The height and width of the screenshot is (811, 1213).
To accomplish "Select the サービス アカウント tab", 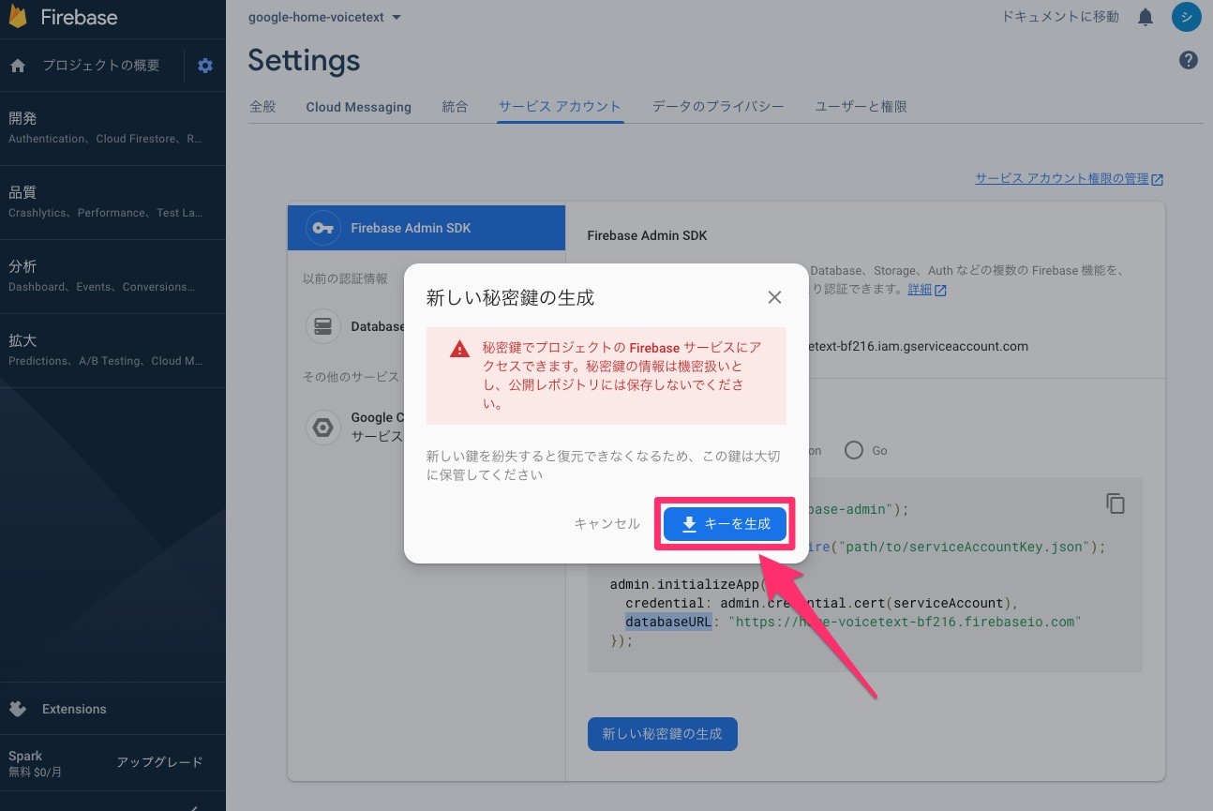I will [560, 107].
